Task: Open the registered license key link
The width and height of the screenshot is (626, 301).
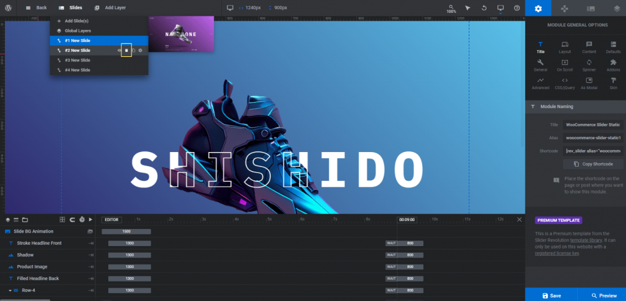Action: pos(556,253)
